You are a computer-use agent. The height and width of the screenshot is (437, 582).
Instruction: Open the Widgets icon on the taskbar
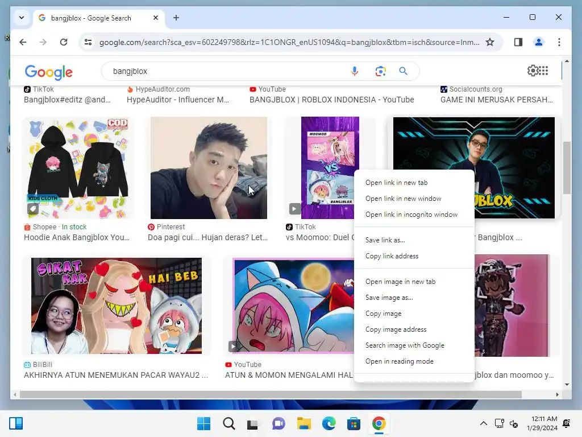(16, 423)
